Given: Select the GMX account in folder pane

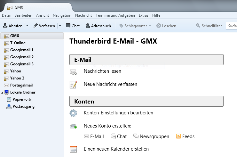Looking at the screenshot, I should point(32,36).
